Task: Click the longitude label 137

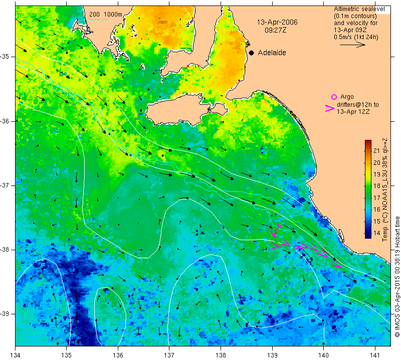Action: [169, 355]
